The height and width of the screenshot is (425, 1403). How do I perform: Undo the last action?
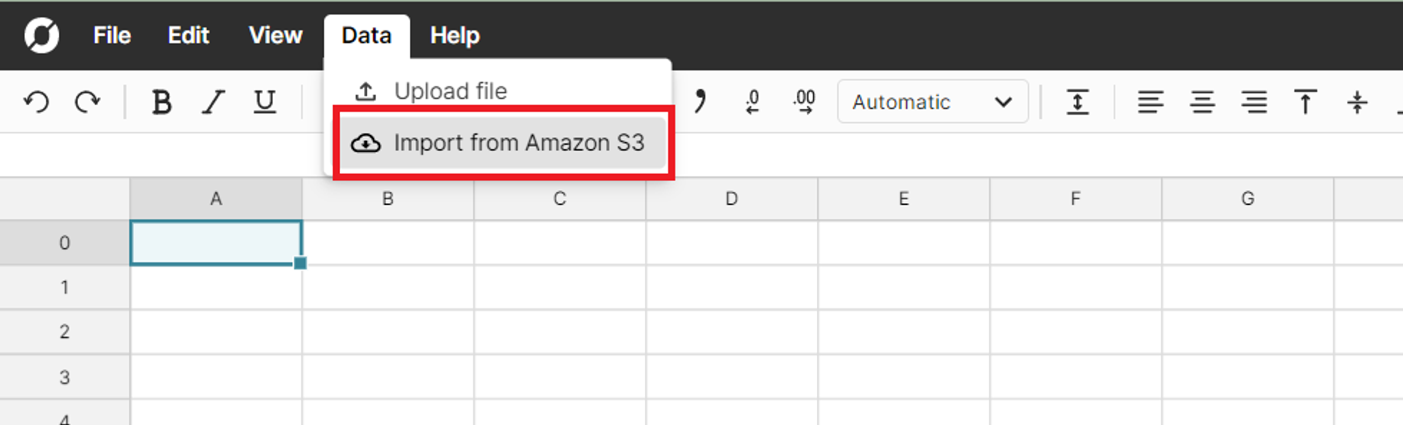pos(36,101)
